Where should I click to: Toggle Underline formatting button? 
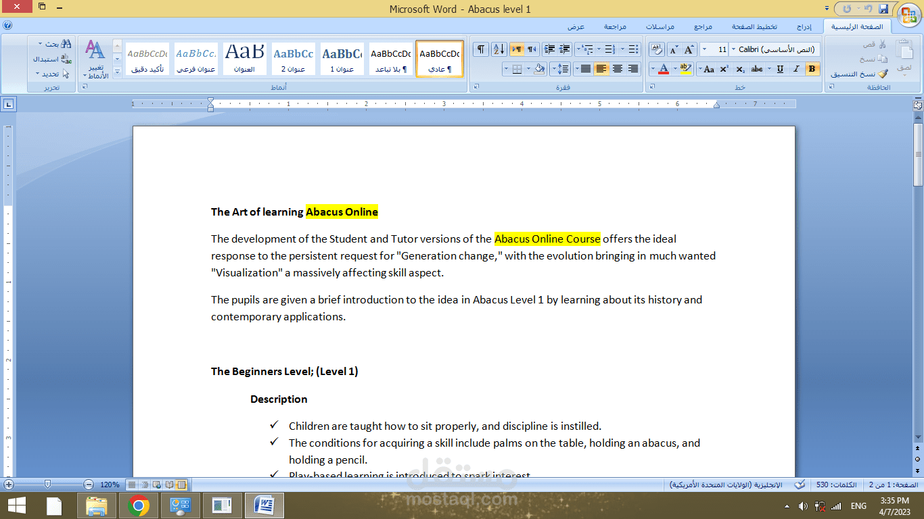(780, 69)
